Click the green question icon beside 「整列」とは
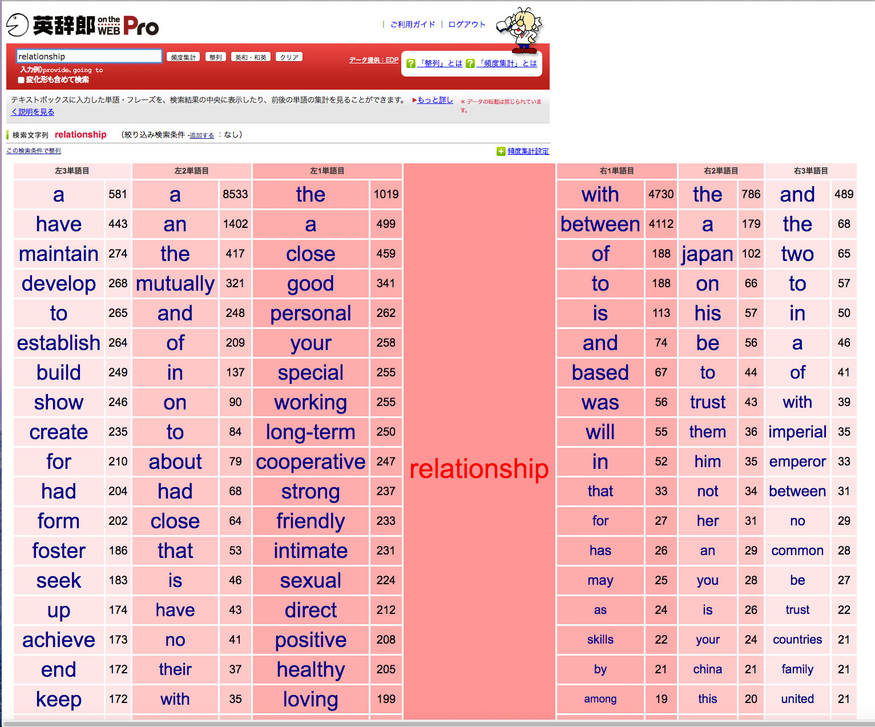Viewport: 875px width, 727px height. 410,63
